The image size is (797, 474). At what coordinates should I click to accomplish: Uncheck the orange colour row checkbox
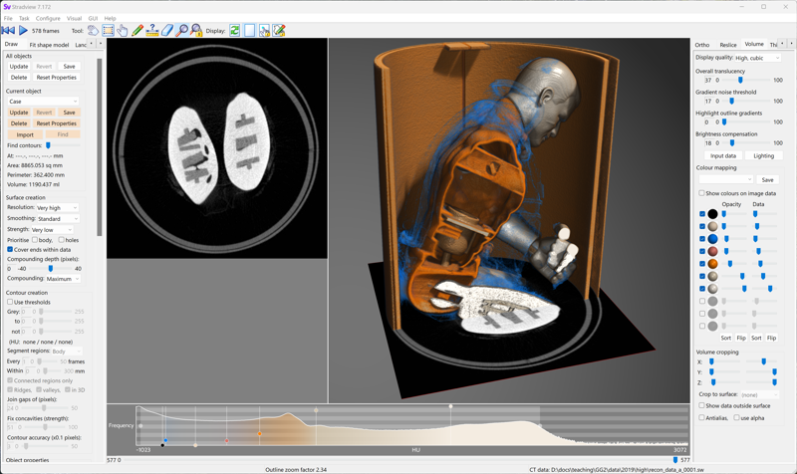(x=702, y=264)
